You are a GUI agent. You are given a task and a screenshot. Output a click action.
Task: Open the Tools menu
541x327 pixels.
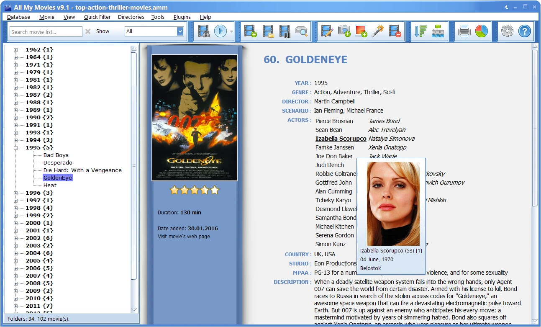click(x=158, y=17)
